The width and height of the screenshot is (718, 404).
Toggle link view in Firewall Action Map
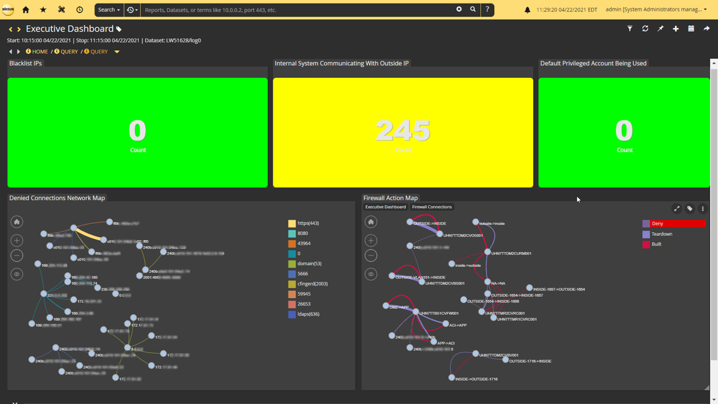pyautogui.click(x=371, y=274)
